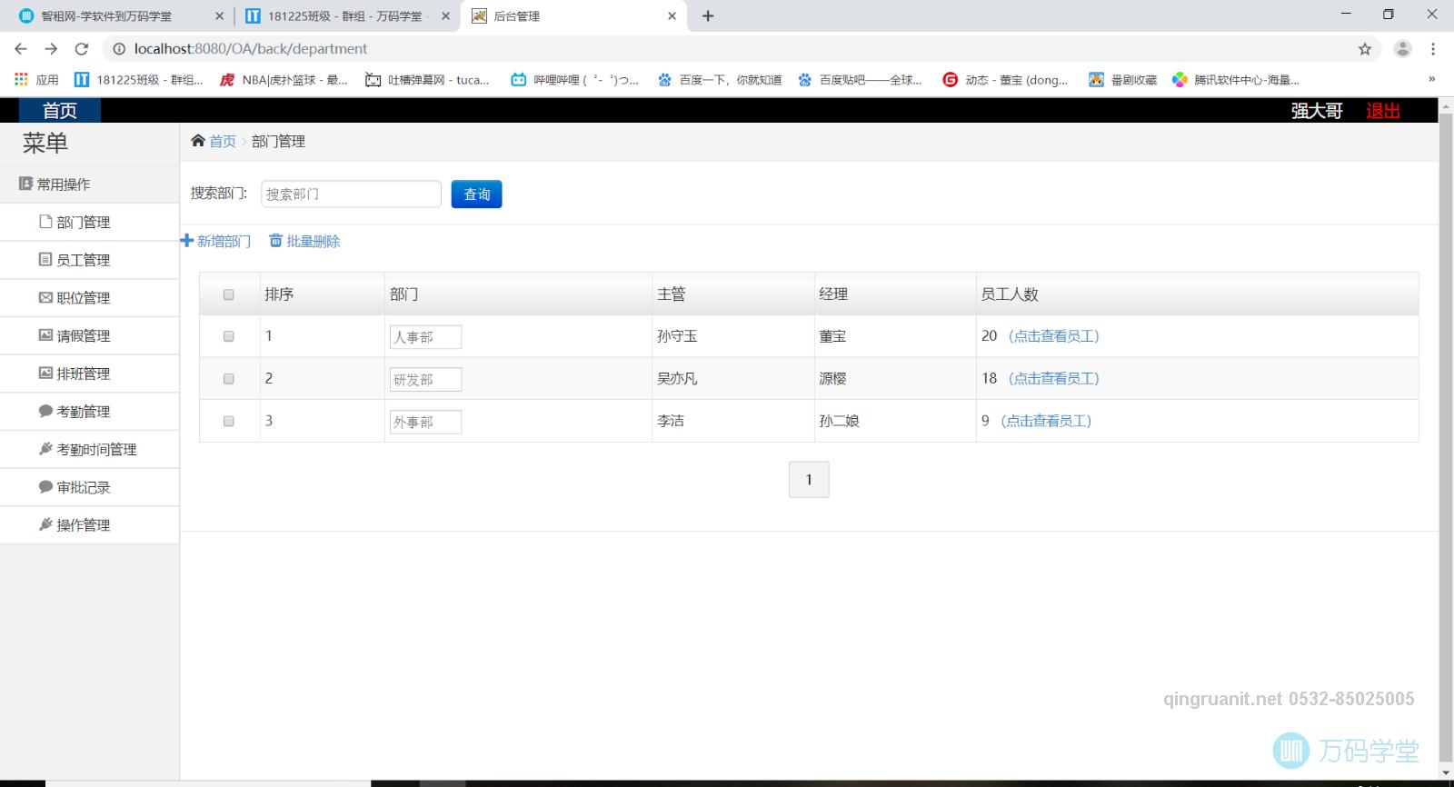Click page 1 pagination button
Image resolution: width=1454 pixels, height=787 pixels.
(809, 480)
